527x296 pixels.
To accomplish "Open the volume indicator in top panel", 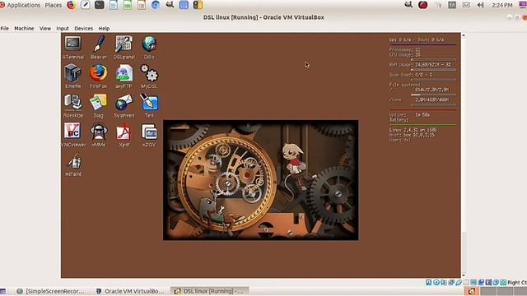I will [480, 5].
